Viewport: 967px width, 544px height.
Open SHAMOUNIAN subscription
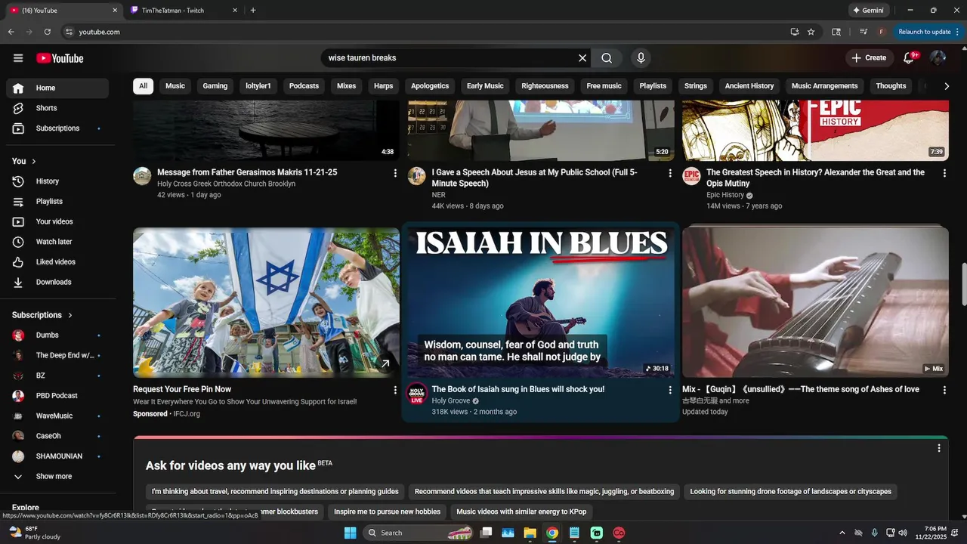click(x=57, y=456)
